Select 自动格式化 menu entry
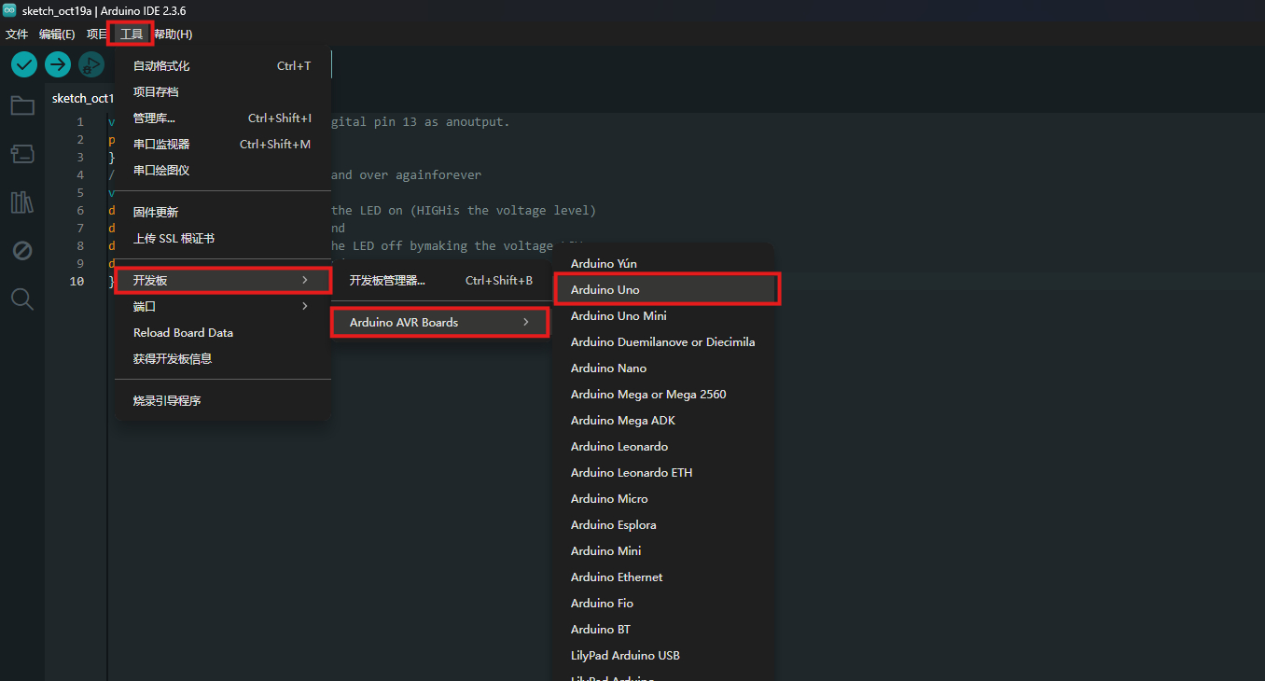The image size is (1265, 681). [222, 66]
